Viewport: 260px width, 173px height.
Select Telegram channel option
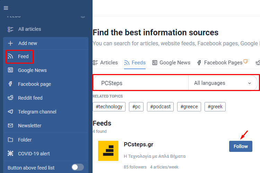click(x=46, y=112)
